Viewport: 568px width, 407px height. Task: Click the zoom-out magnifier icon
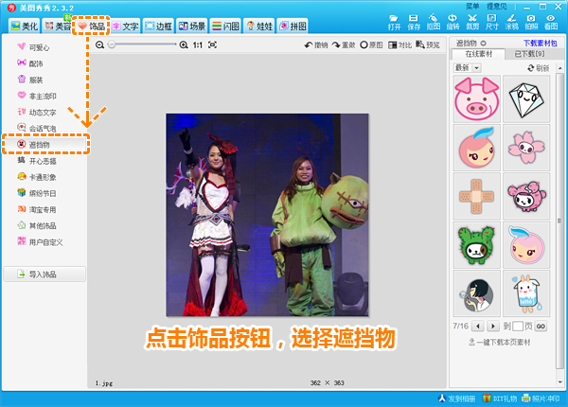100,44
